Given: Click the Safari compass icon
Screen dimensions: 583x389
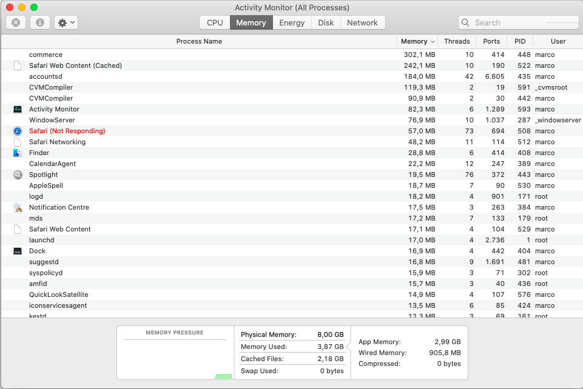Looking at the screenshot, I should click(18, 131).
